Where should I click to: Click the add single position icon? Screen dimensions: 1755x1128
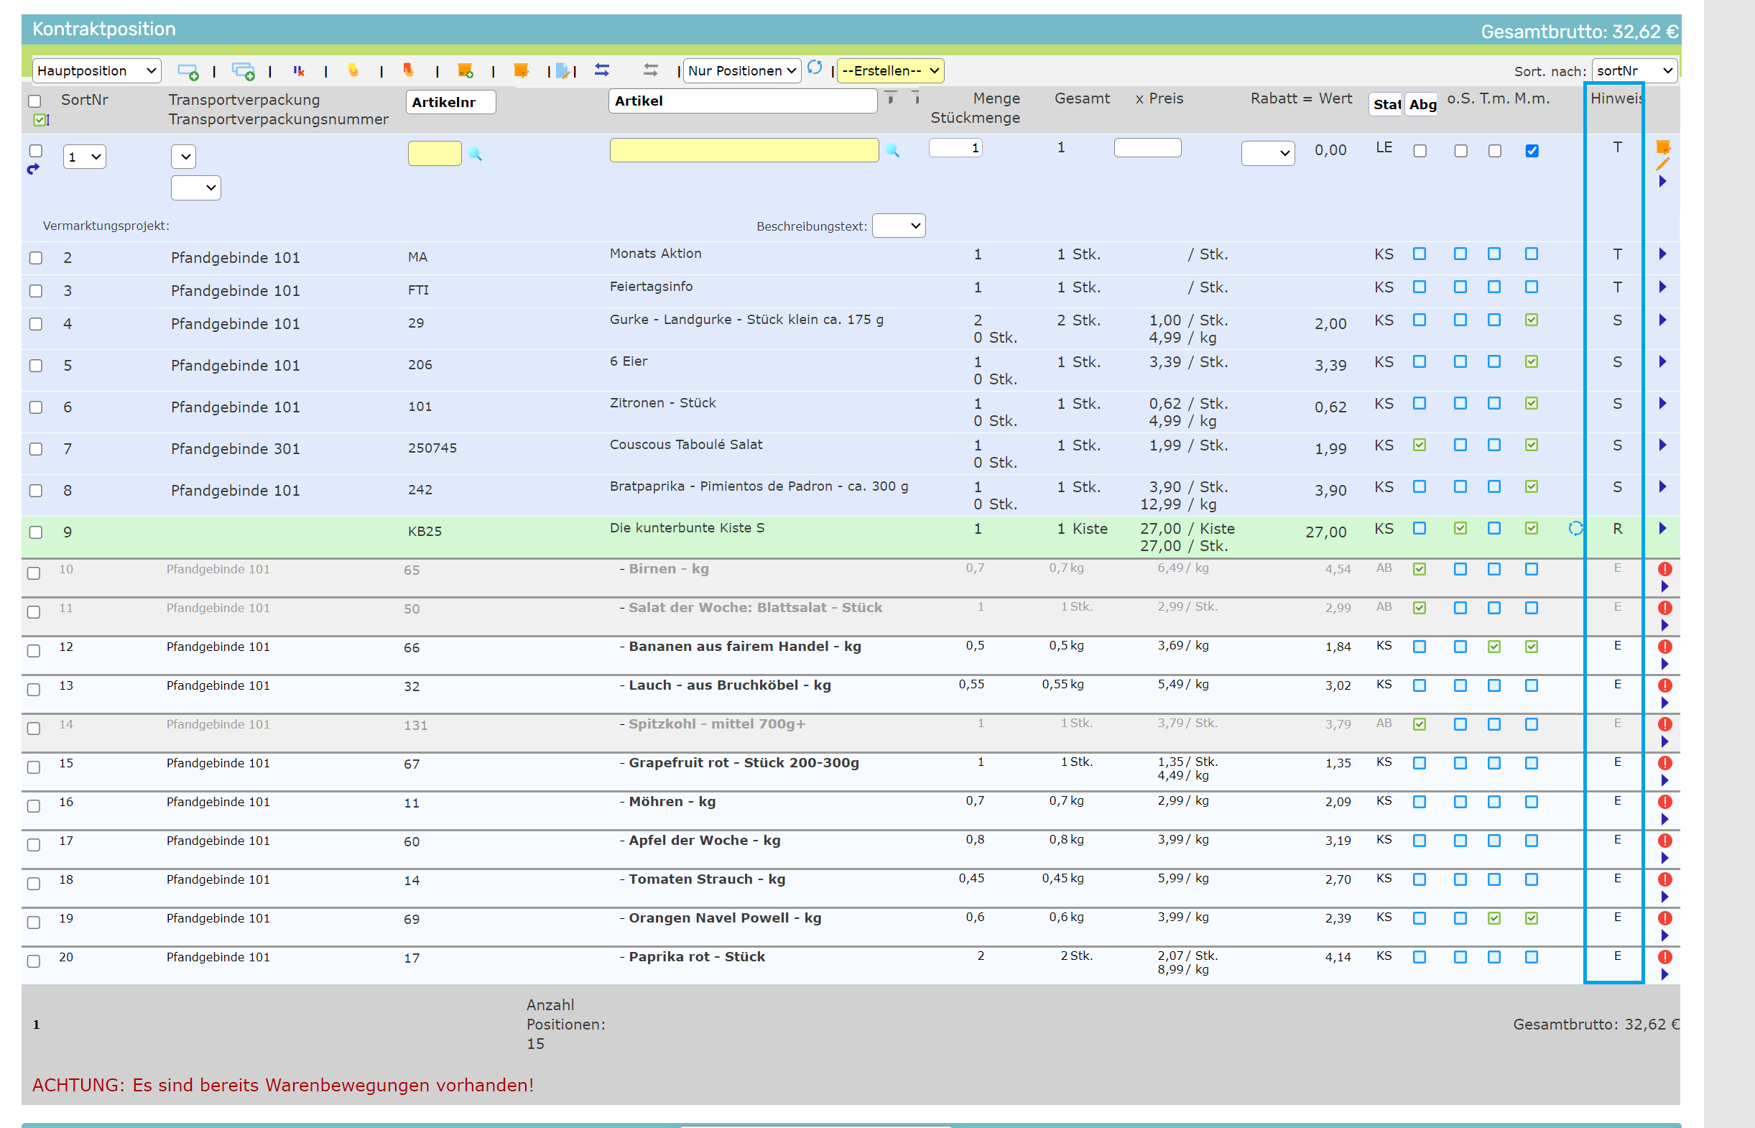point(187,71)
